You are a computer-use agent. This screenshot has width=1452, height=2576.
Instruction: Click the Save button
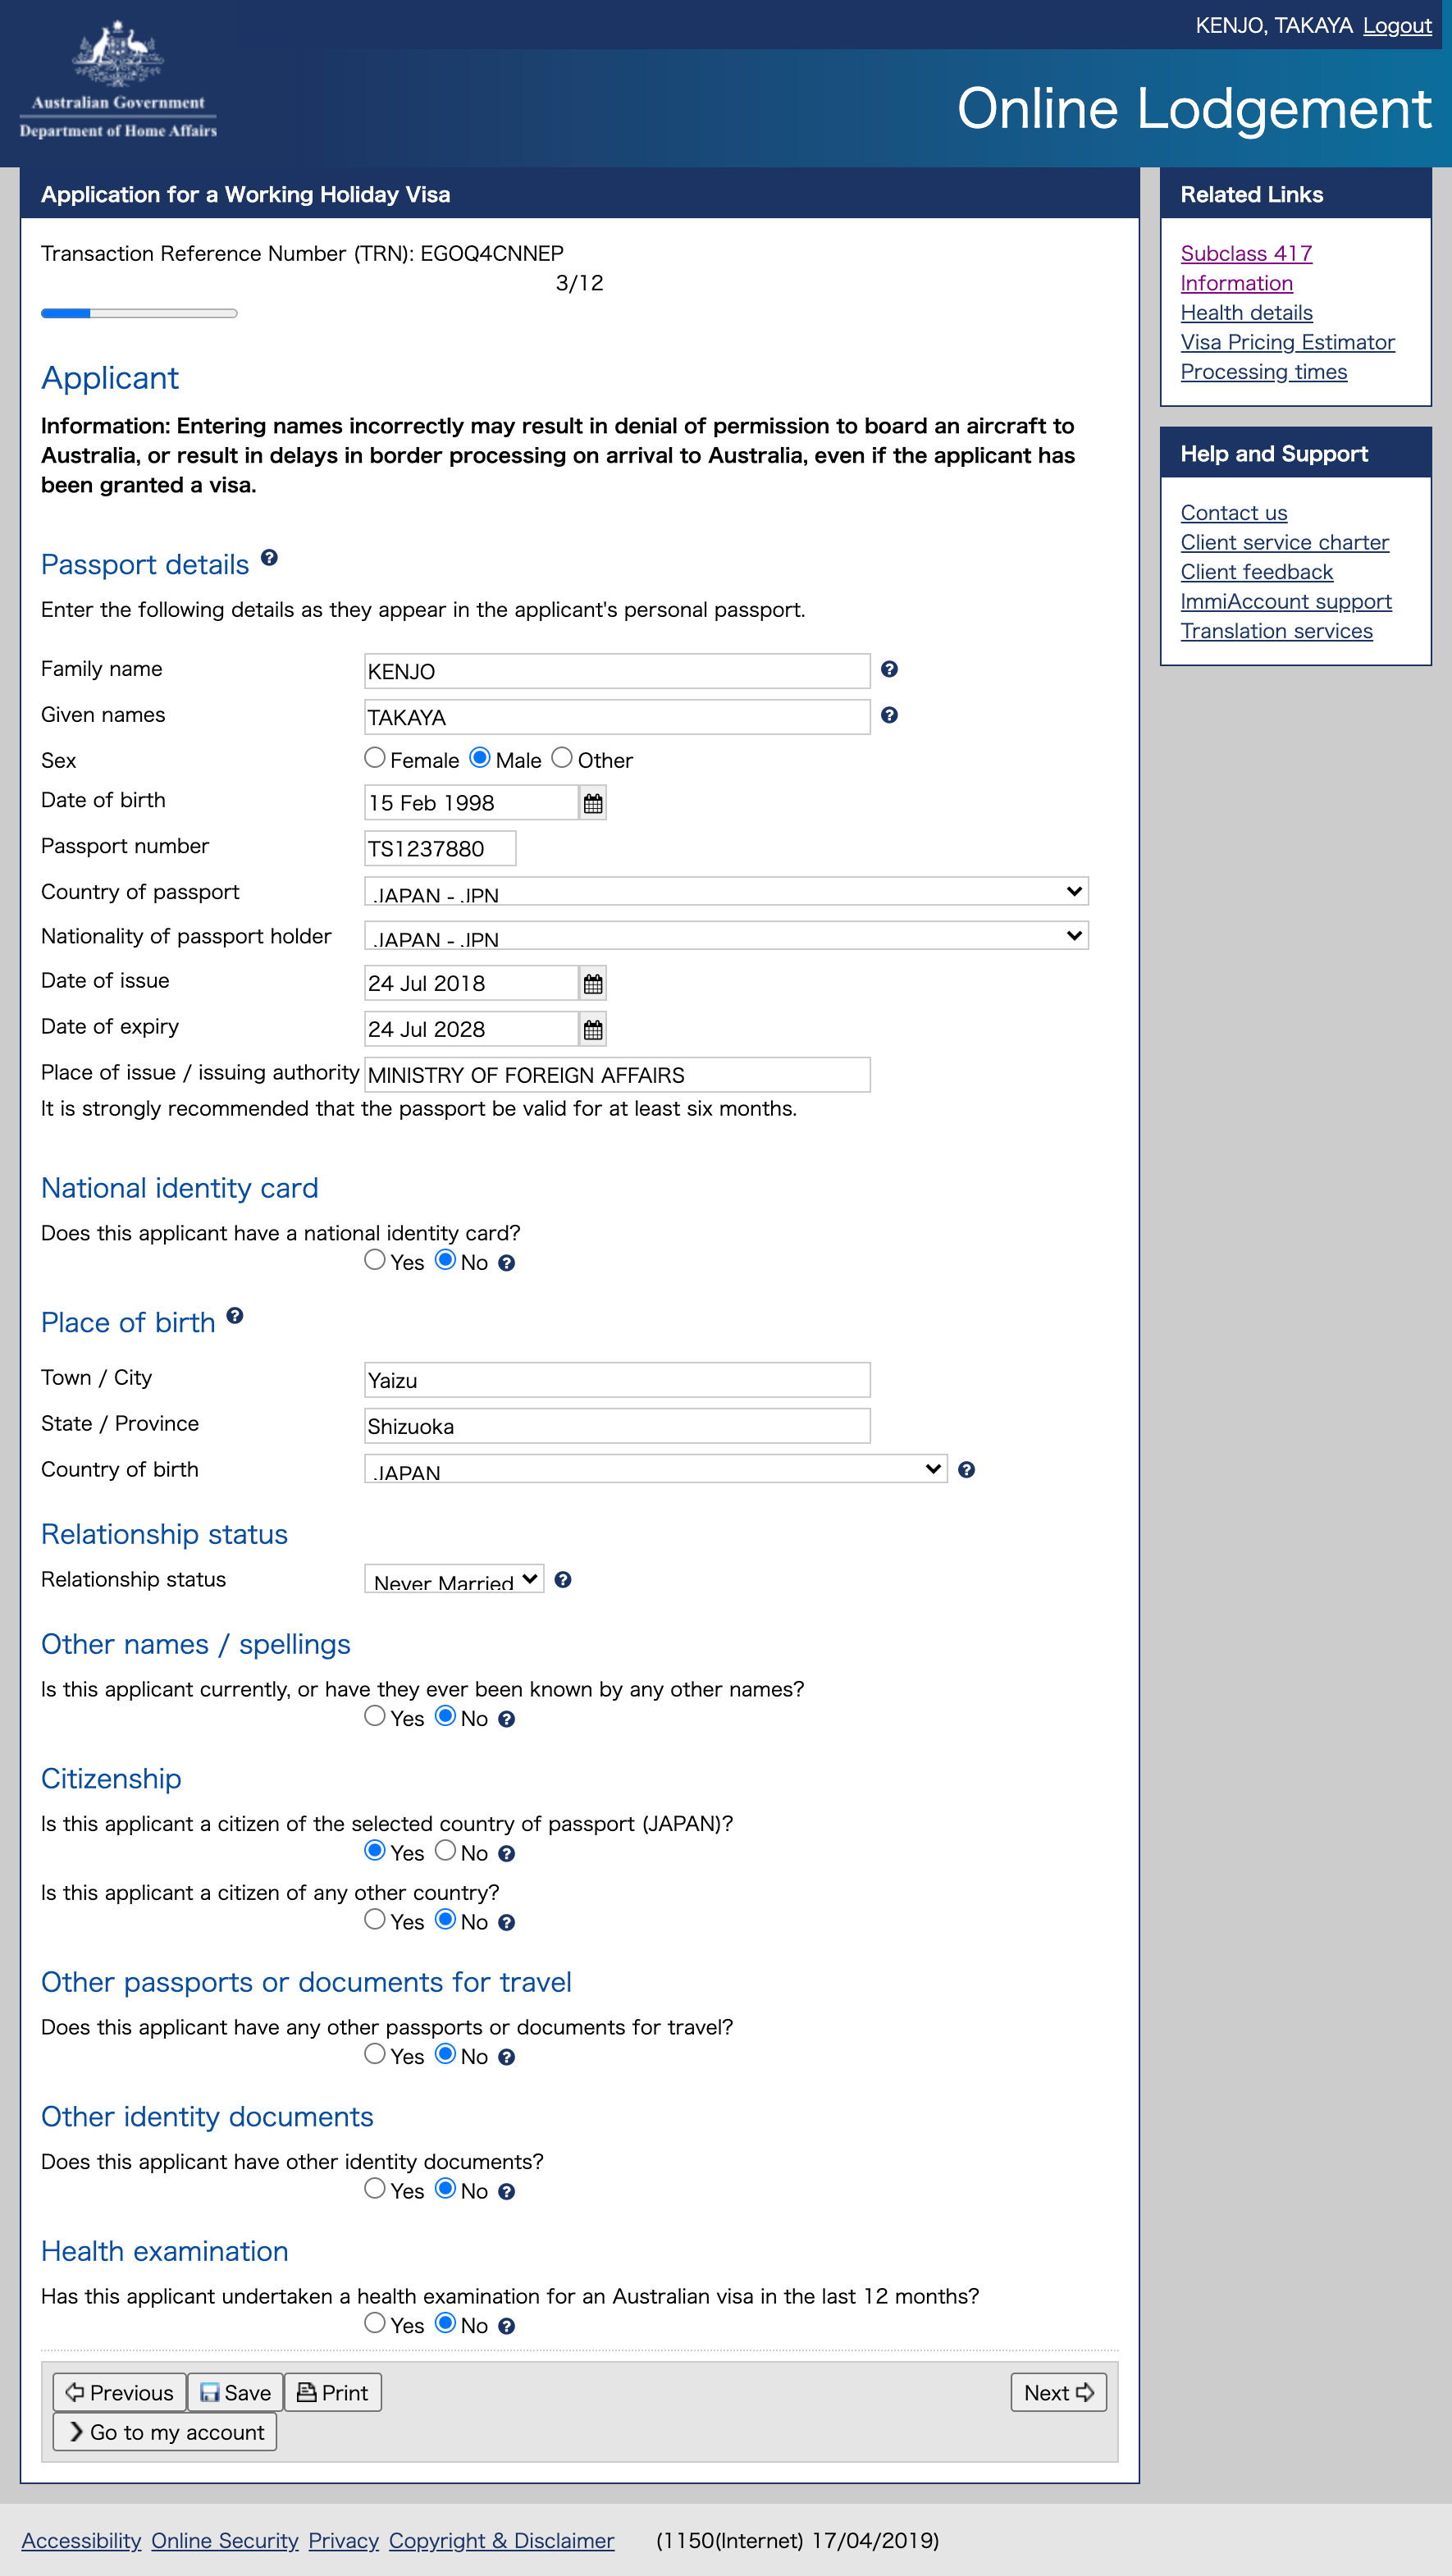coord(235,2393)
